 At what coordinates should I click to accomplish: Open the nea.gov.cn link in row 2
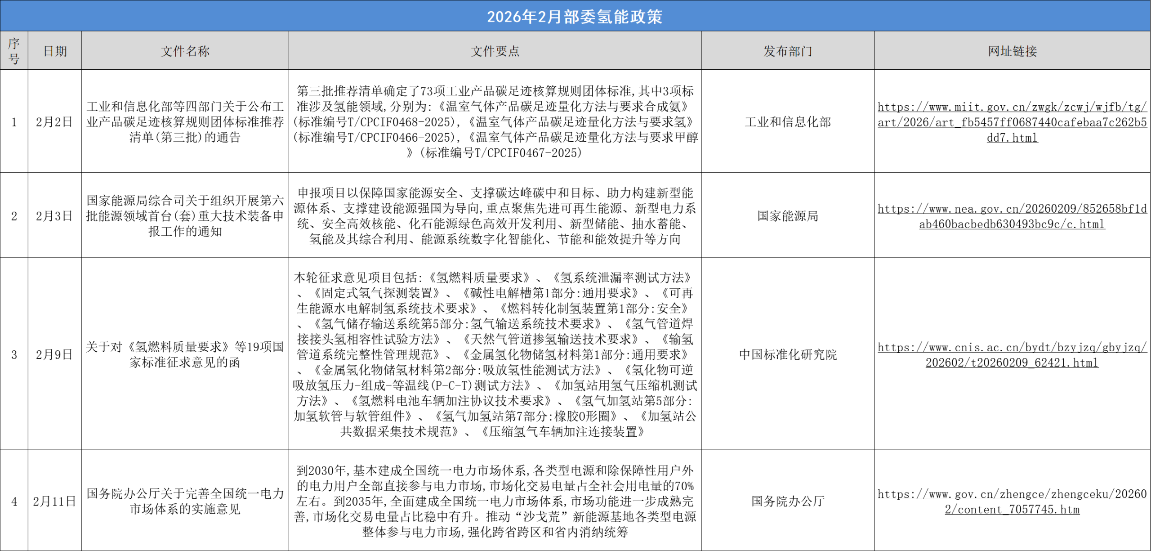click(1012, 216)
